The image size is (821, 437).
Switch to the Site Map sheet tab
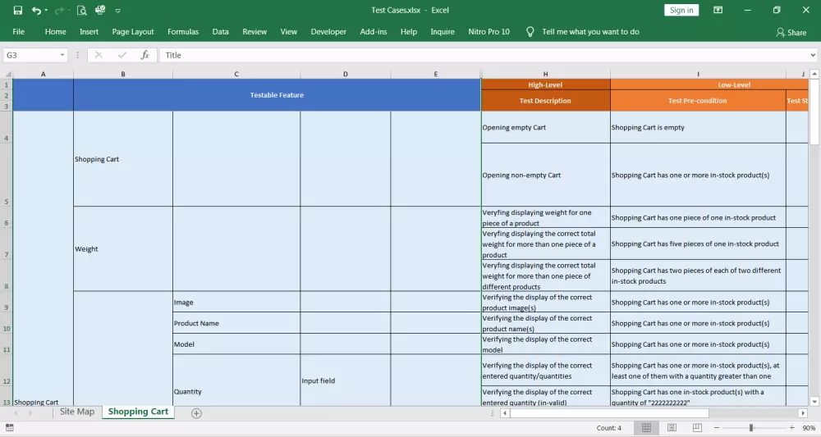coord(76,412)
